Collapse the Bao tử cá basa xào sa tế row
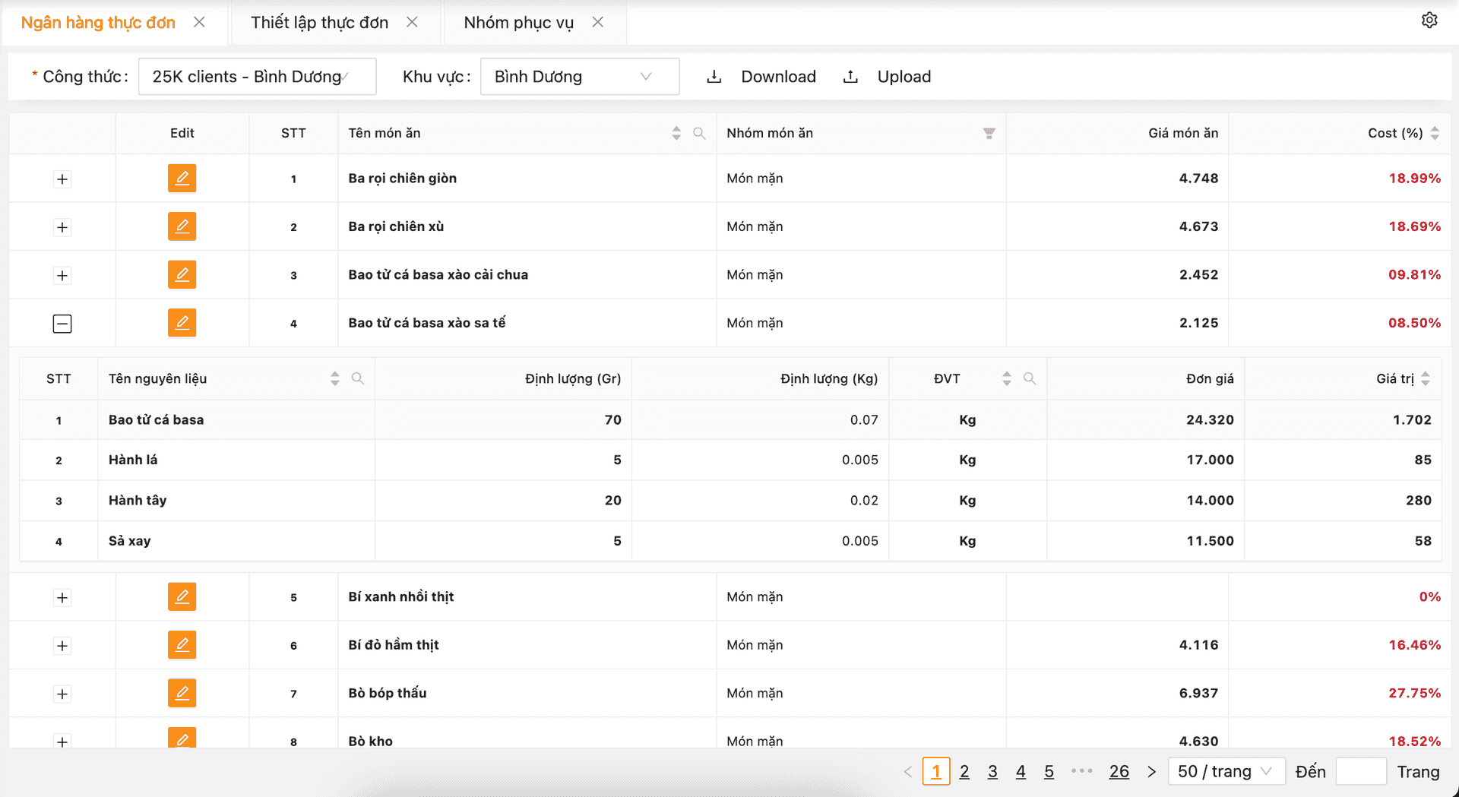Screen dimensions: 1459x797 pos(62,324)
